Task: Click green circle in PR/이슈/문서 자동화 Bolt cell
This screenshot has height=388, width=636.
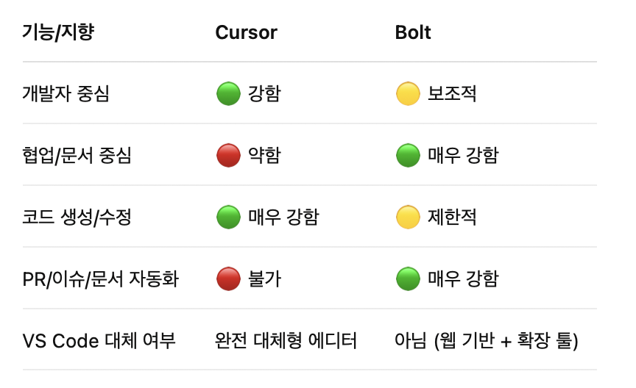Action: pos(408,279)
